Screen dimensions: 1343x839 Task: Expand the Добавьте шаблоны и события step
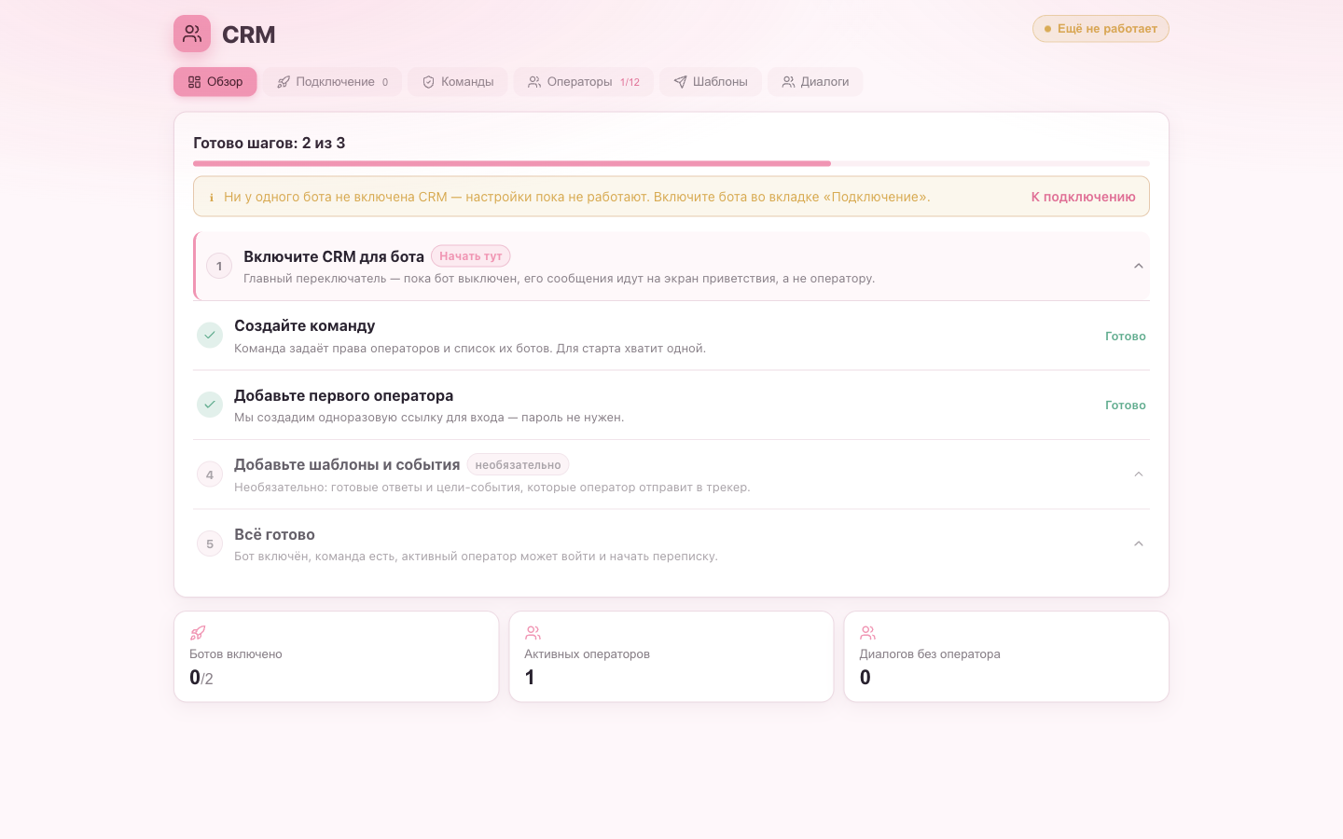click(1138, 475)
